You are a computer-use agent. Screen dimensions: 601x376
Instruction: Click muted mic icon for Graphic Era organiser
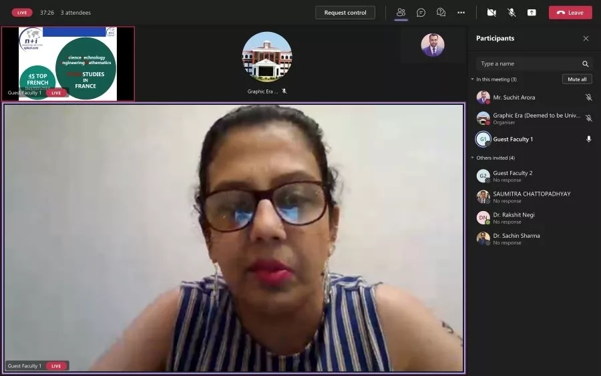[x=589, y=118]
